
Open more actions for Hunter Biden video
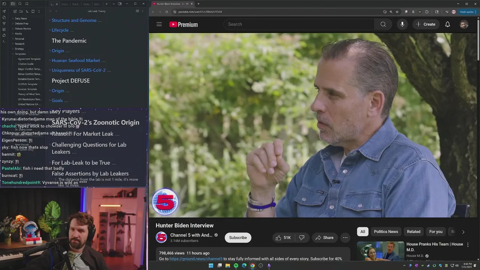345,238
